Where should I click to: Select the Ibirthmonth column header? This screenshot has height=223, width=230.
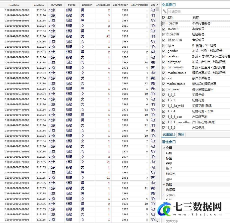tap(139, 5)
